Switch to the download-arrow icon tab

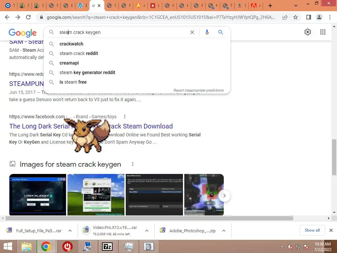241,6
